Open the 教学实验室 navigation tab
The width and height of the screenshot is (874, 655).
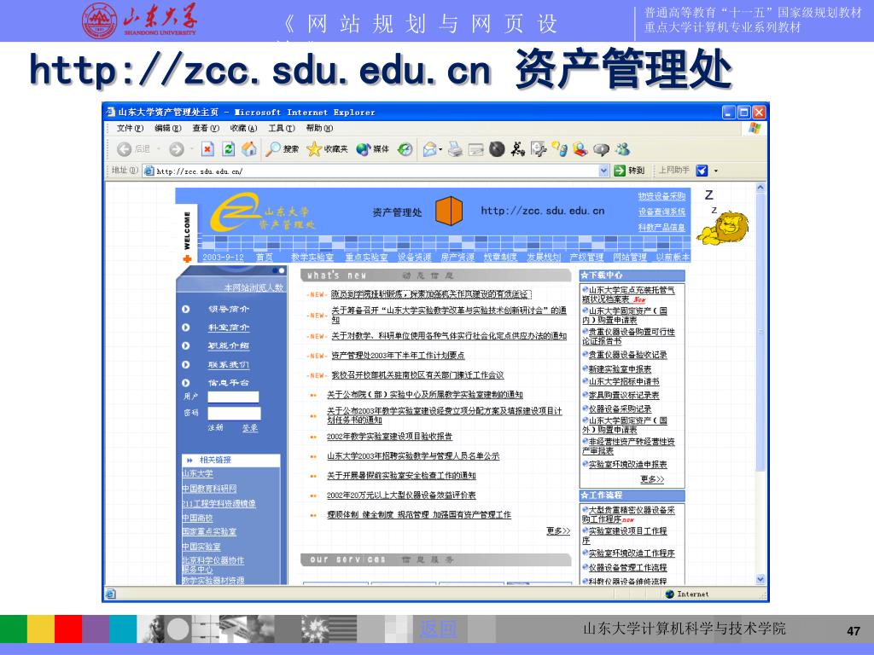pyautogui.click(x=312, y=257)
